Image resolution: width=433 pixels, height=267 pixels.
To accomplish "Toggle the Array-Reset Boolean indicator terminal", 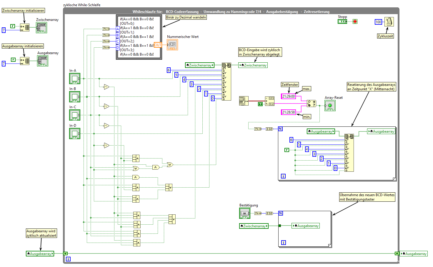I will [x=330, y=106].
